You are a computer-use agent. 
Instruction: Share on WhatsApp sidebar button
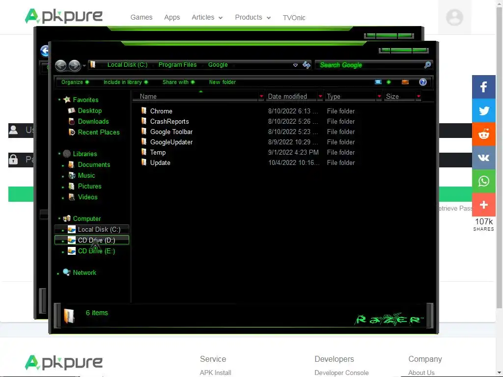click(484, 181)
